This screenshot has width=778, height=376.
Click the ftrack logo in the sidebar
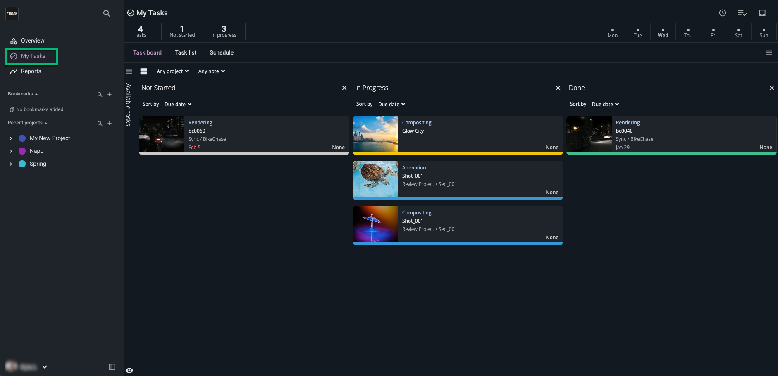coord(12,14)
